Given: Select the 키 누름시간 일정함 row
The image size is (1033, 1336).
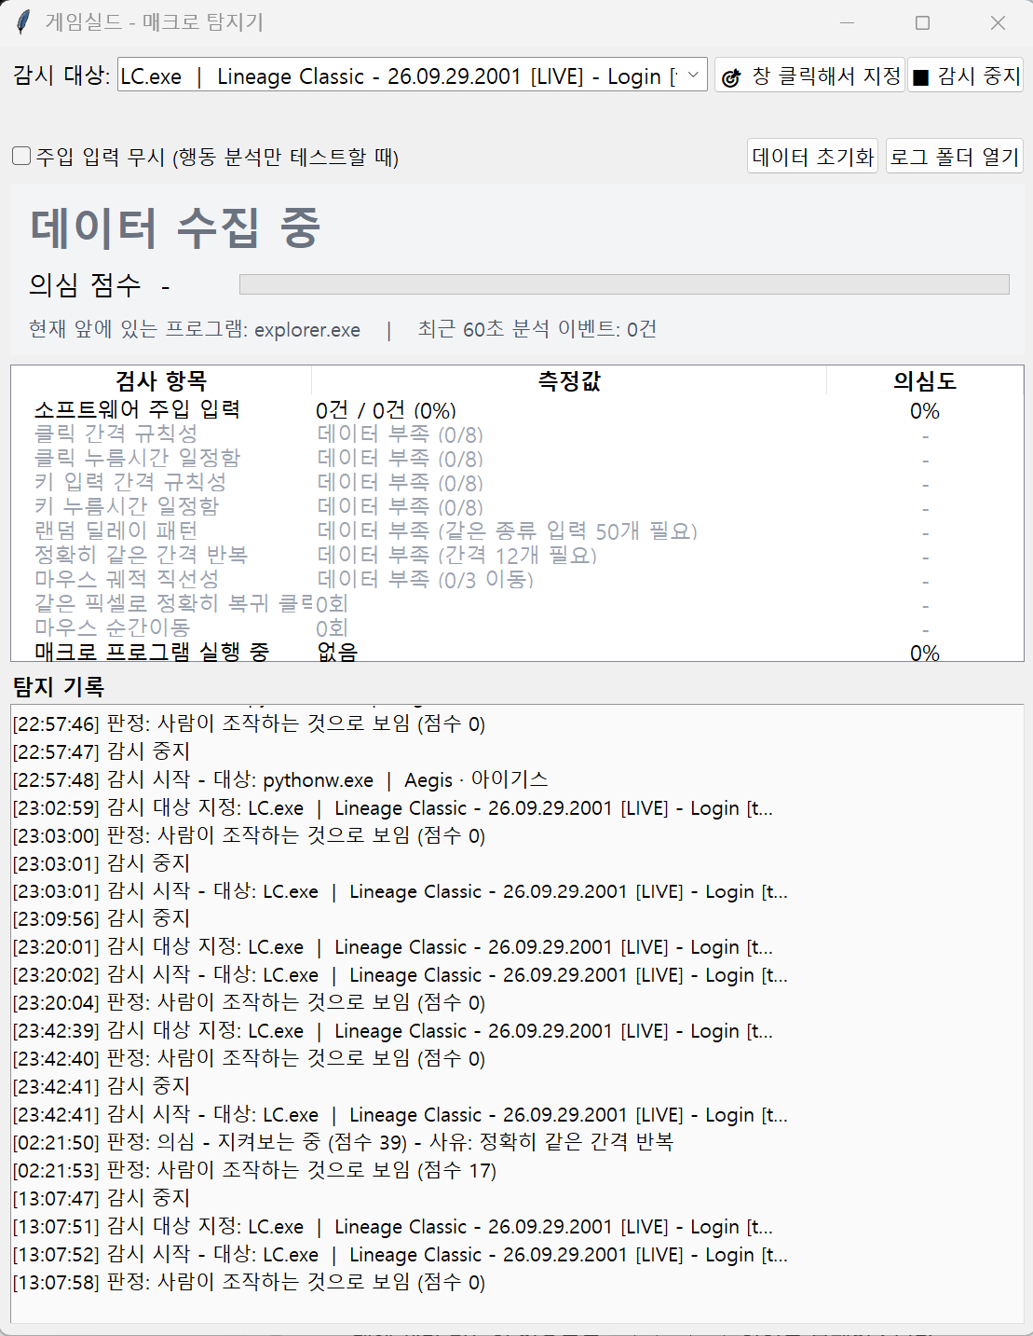Looking at the screenshot, I should [518, 507].
